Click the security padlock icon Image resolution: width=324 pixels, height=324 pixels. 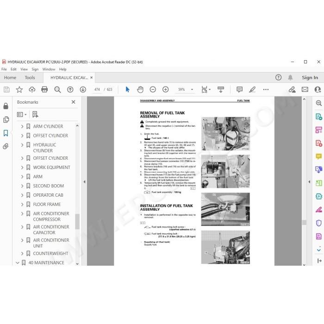click(6, 106)
